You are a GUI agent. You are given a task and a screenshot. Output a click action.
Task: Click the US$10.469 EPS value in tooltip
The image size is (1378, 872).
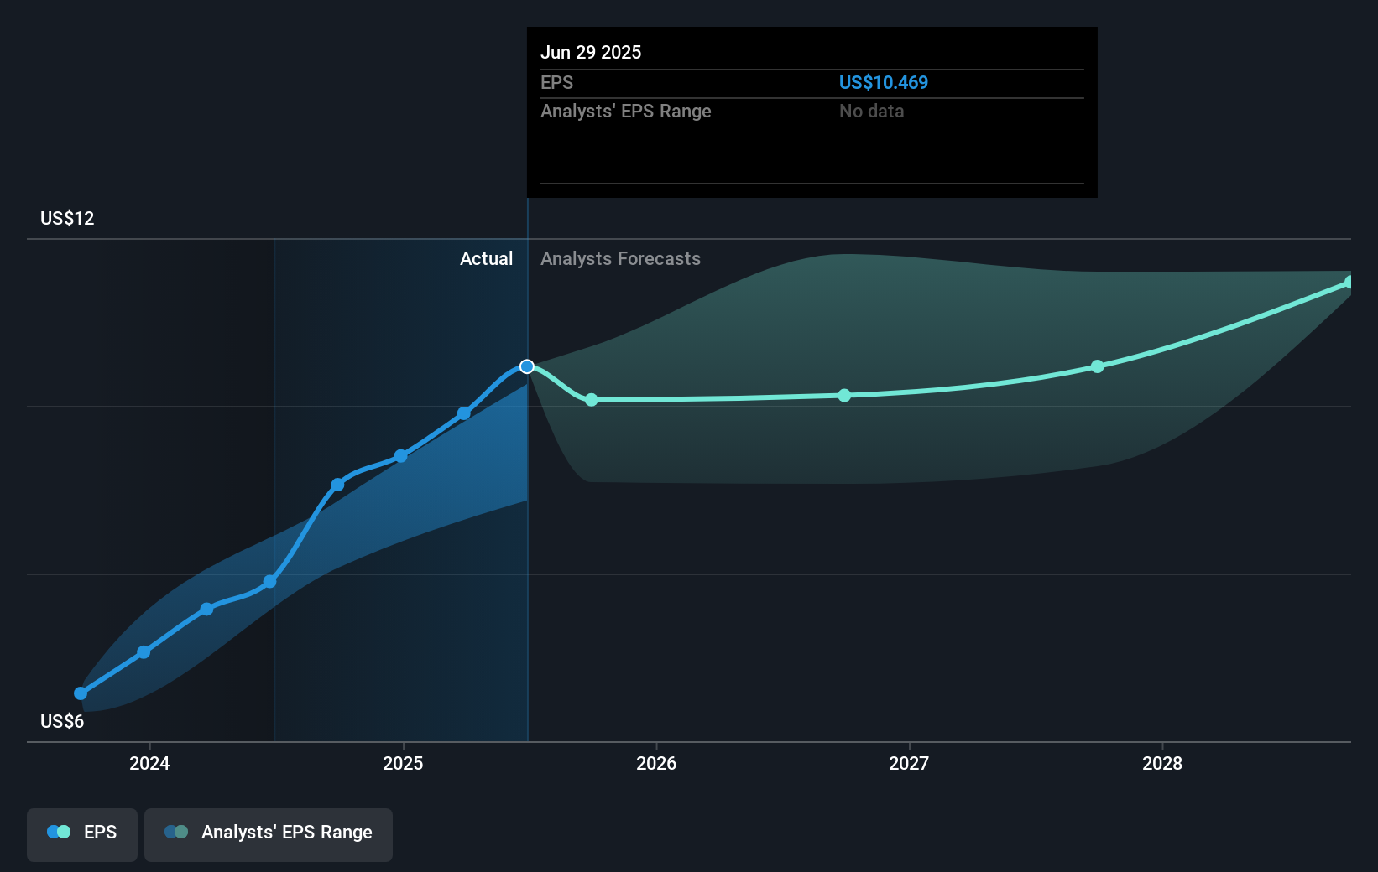coord(883,82)
